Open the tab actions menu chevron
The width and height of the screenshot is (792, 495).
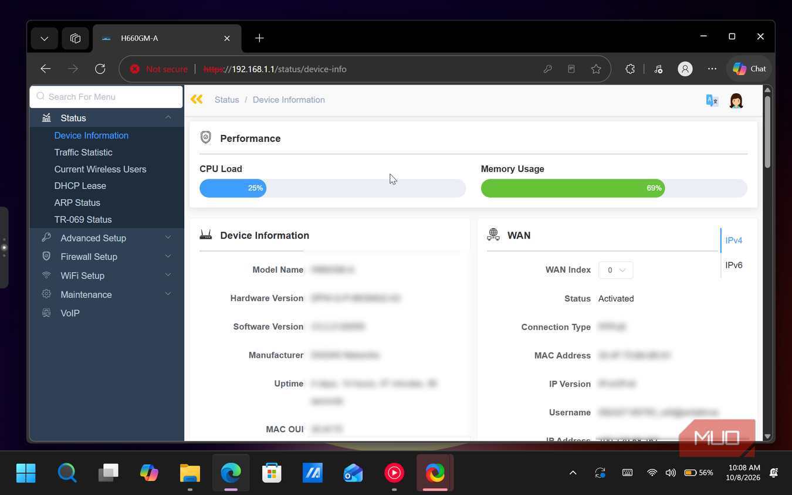coord(45,39)
